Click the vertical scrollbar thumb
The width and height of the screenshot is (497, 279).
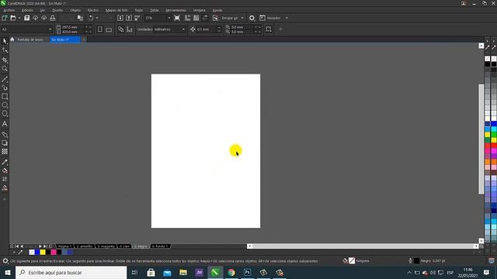(x=481, y=139)
